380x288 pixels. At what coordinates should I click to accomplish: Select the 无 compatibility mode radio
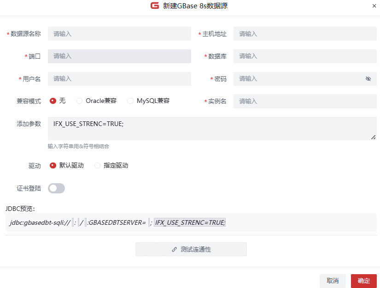[53, 101]
